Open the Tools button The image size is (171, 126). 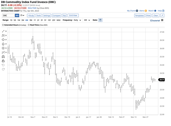point(38,15)
